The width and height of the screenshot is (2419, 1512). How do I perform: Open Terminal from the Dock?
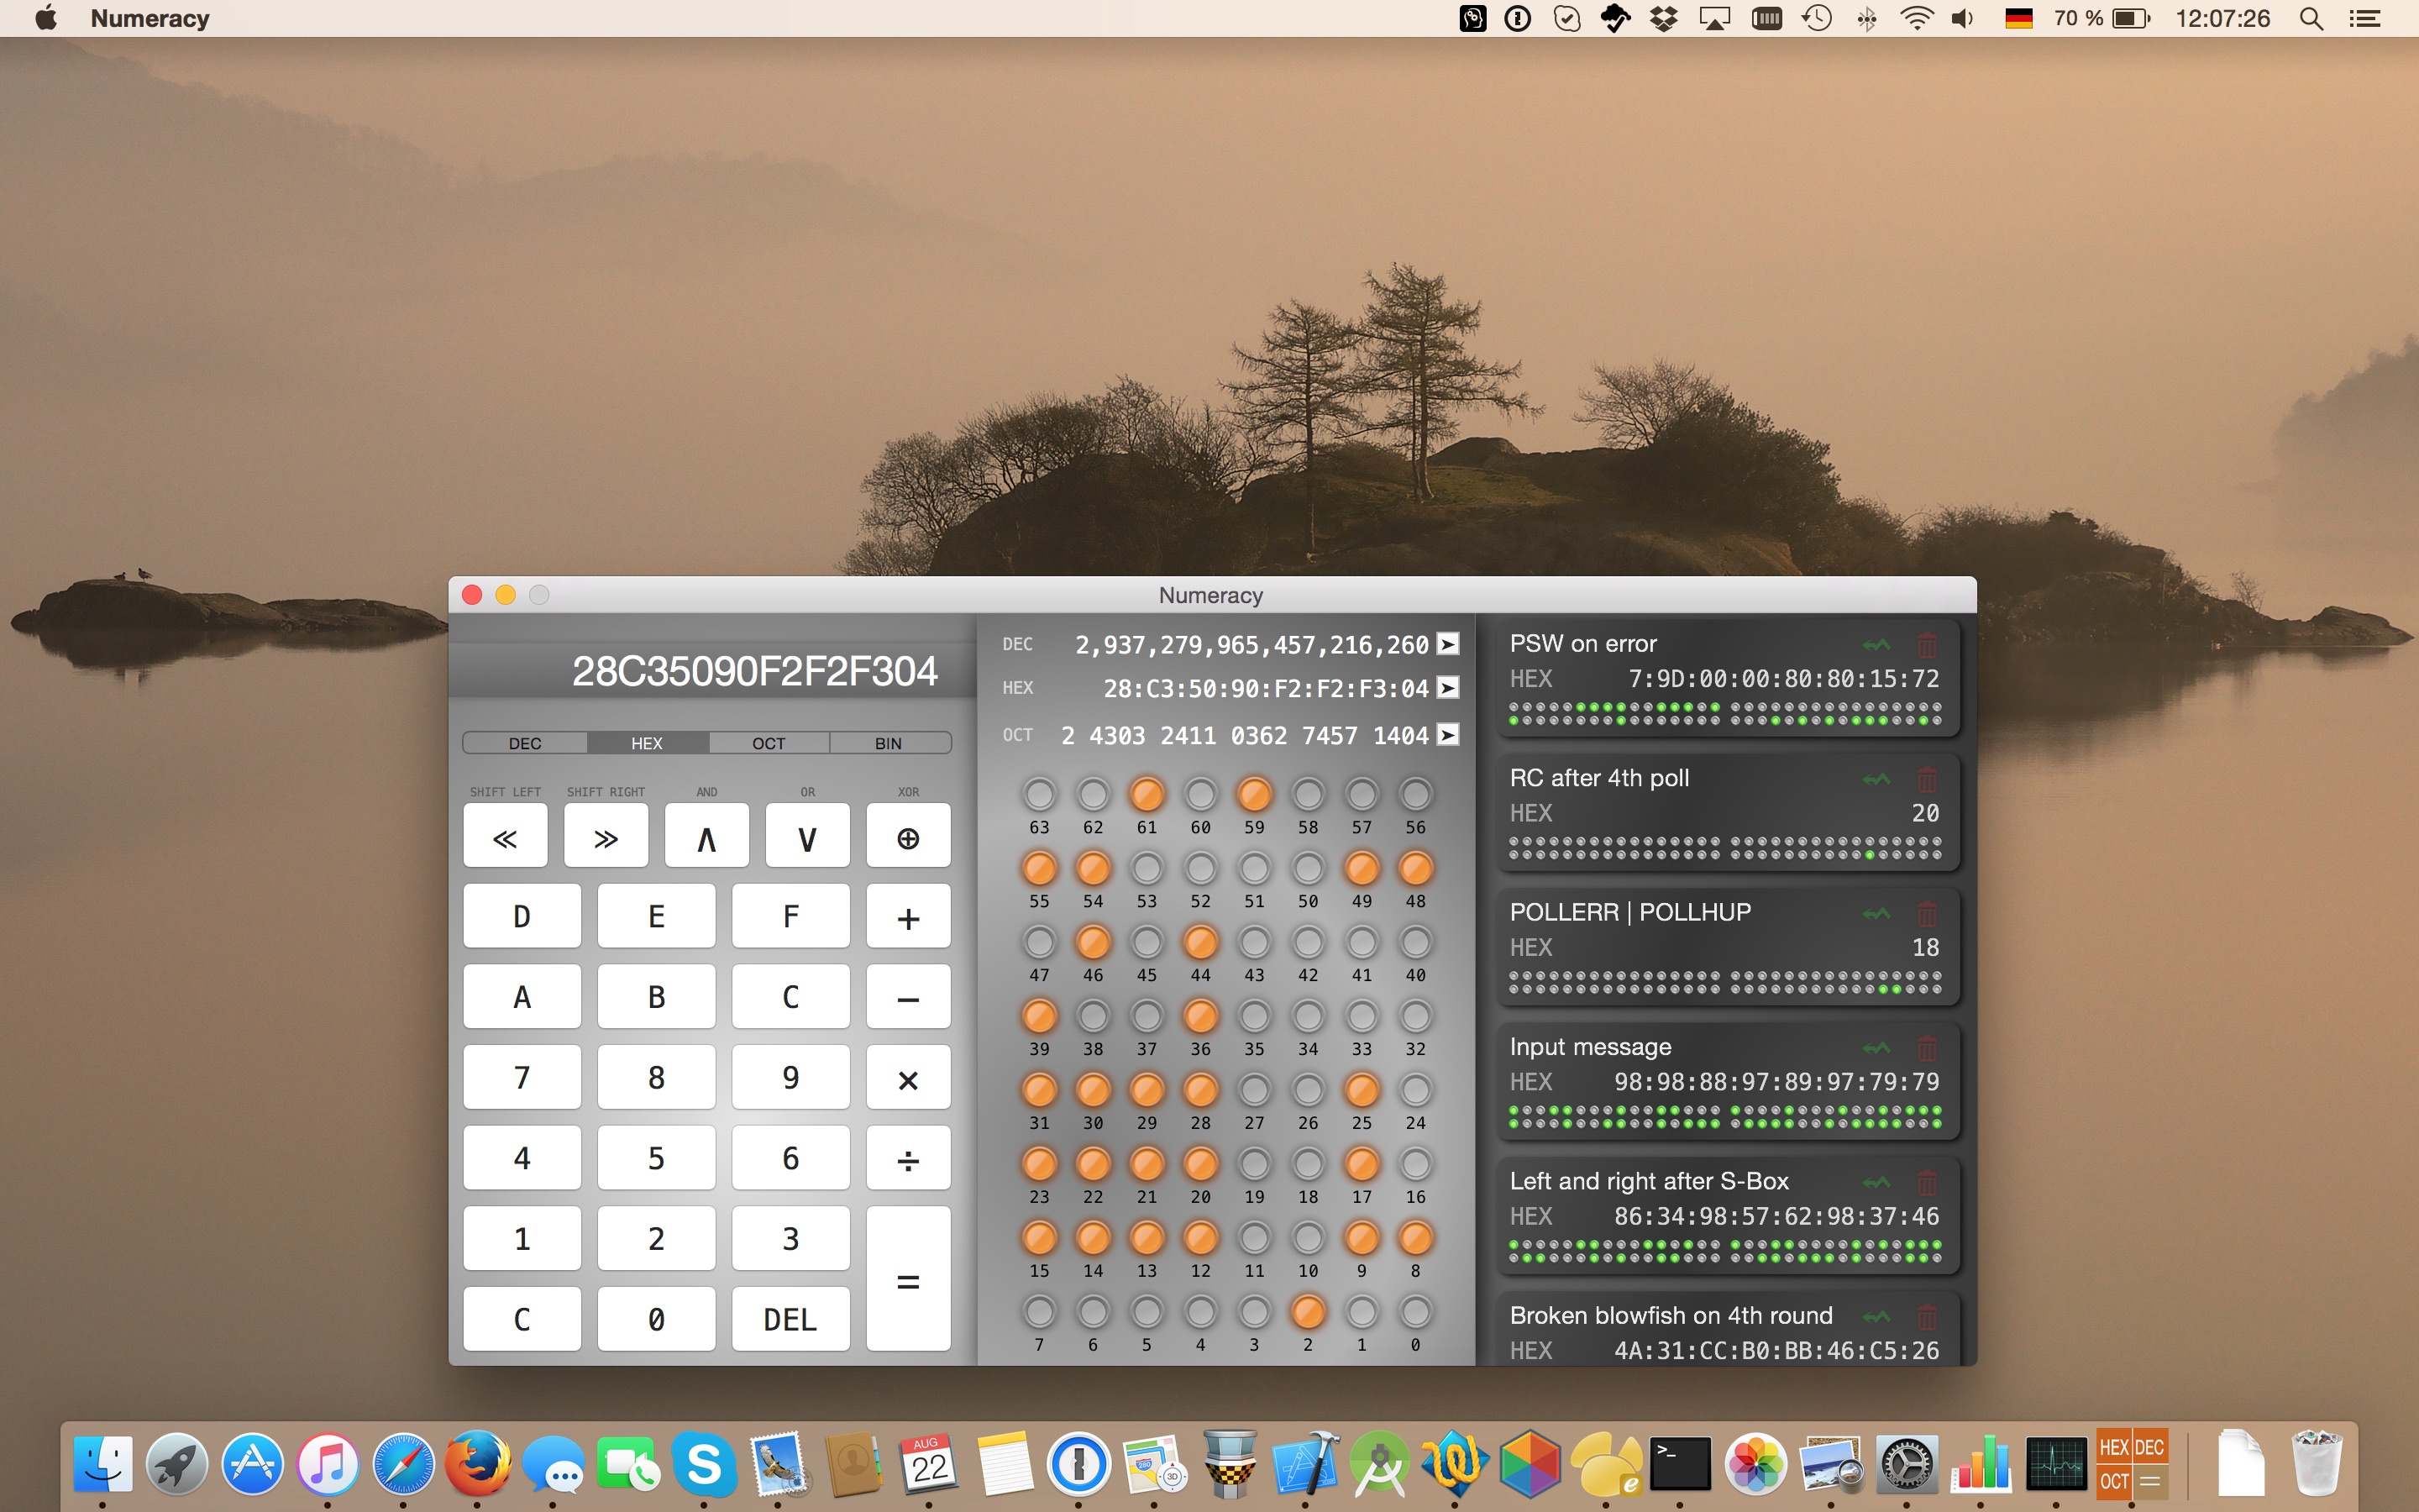tap(1681, 1464)
